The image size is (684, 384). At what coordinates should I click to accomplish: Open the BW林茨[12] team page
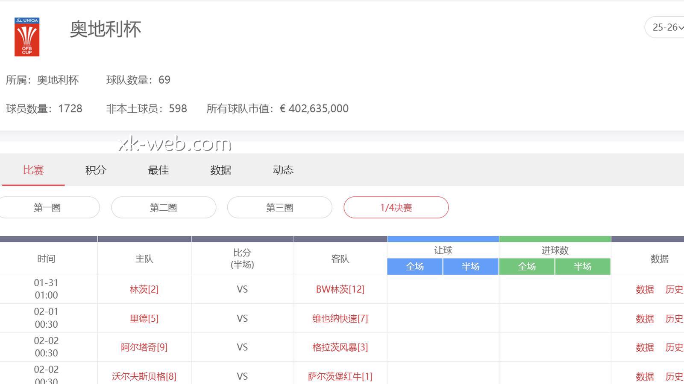pyautogui.click(x=340, y=289)
